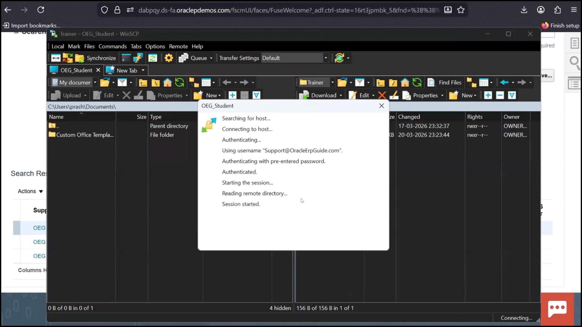Close the OEG_Student connection dialog
582x327 pixels.
coord(382,106)
